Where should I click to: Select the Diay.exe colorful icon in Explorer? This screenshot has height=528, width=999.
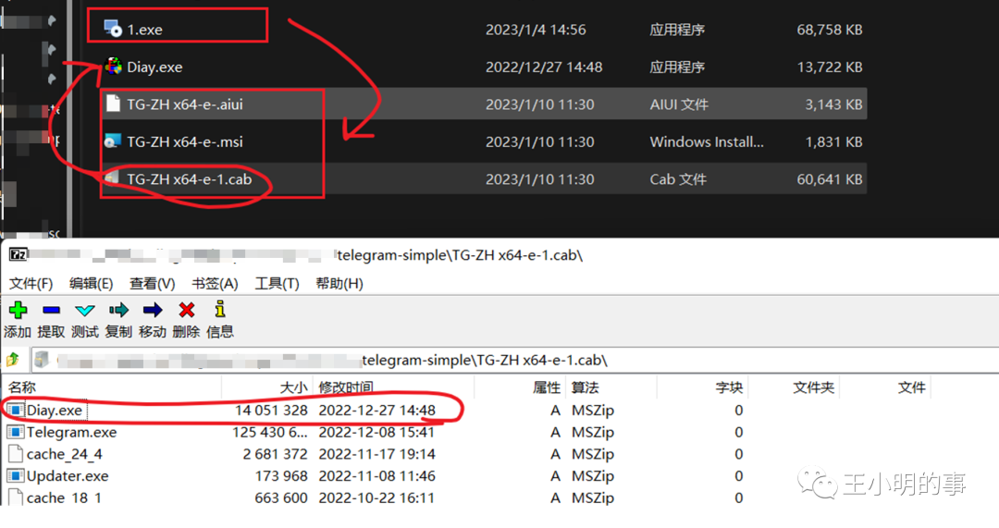click(113, 67)
